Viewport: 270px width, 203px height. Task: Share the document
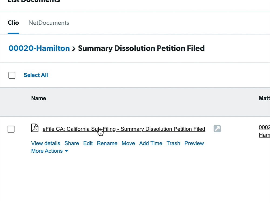point(72,143)
